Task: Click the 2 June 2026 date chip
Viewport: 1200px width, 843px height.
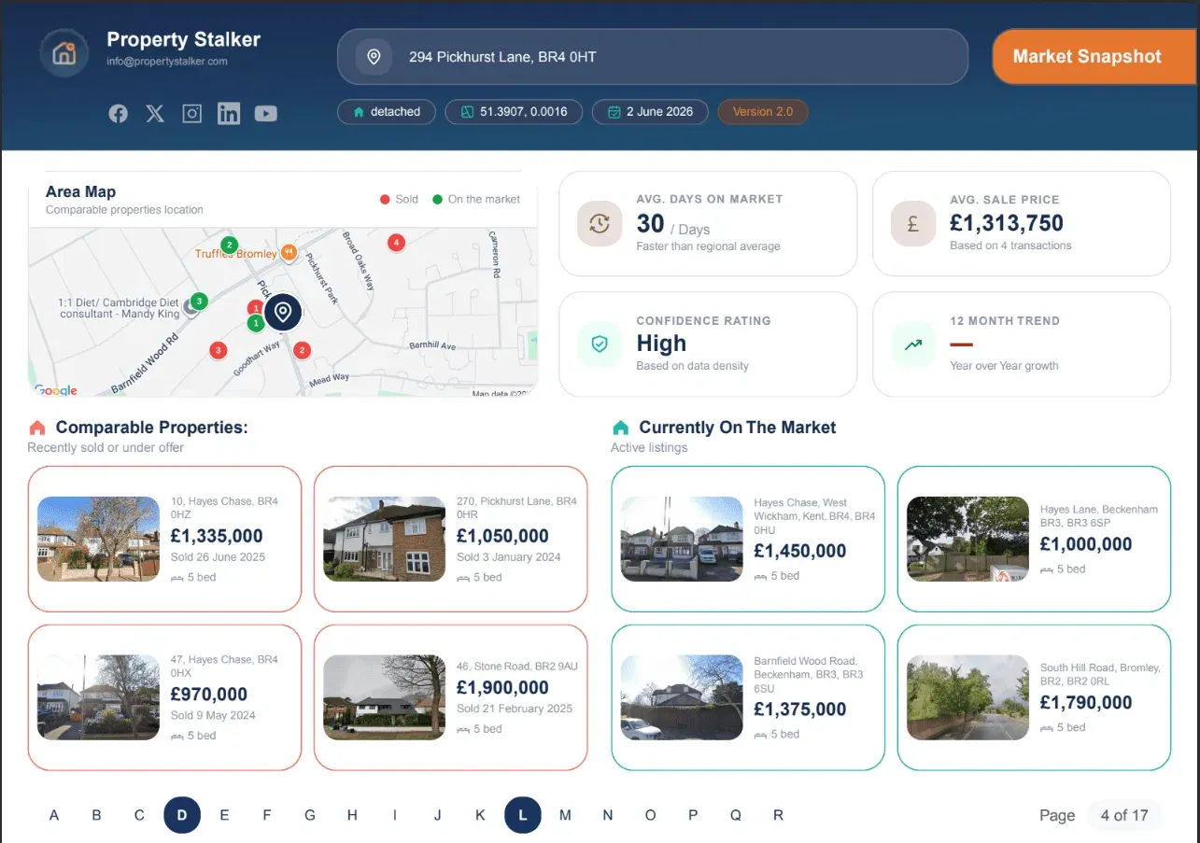Action: click(650, 112)
